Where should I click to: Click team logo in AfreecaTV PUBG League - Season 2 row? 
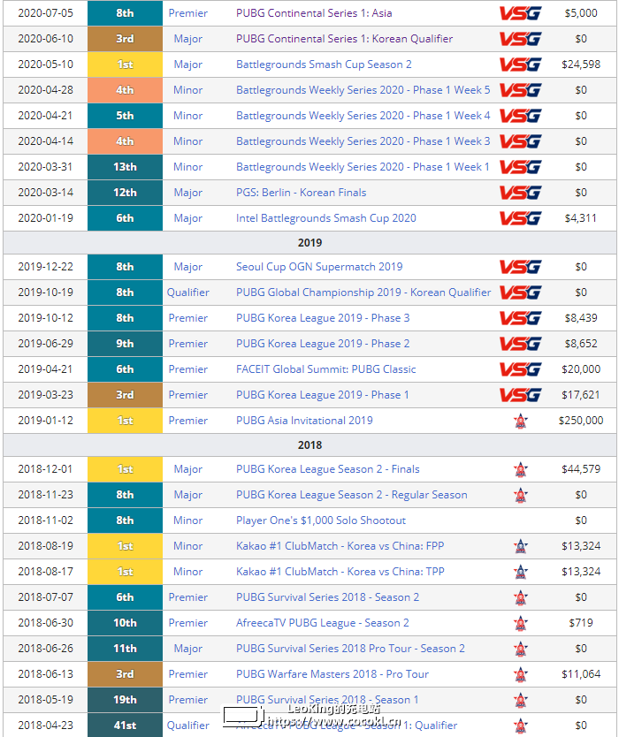[x=521, y=623]
